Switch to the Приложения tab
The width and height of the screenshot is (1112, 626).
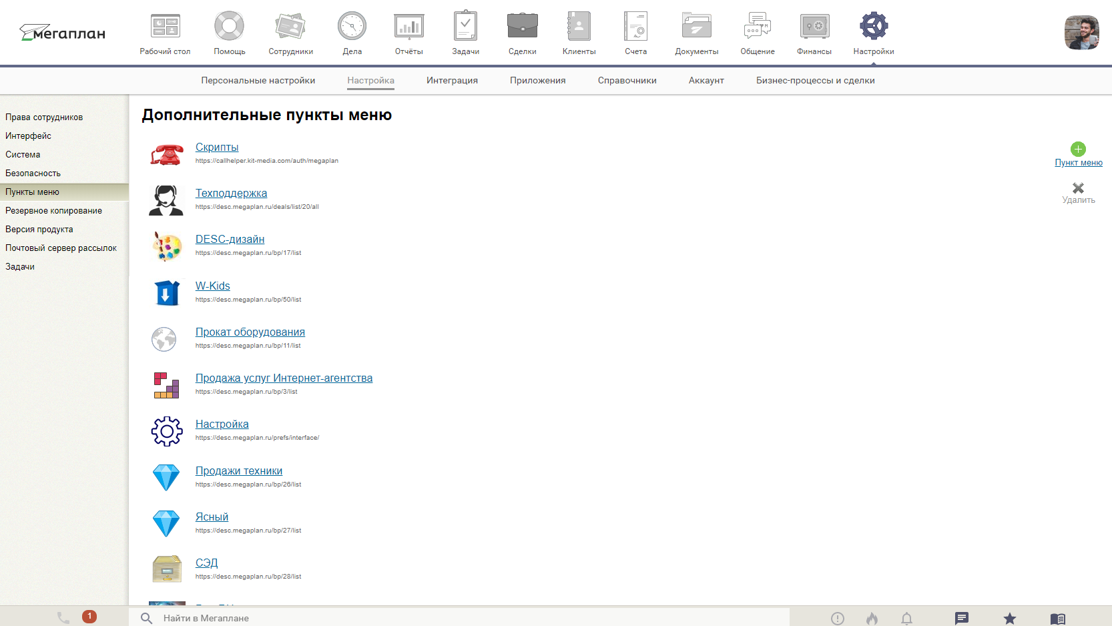click(538, 81)
